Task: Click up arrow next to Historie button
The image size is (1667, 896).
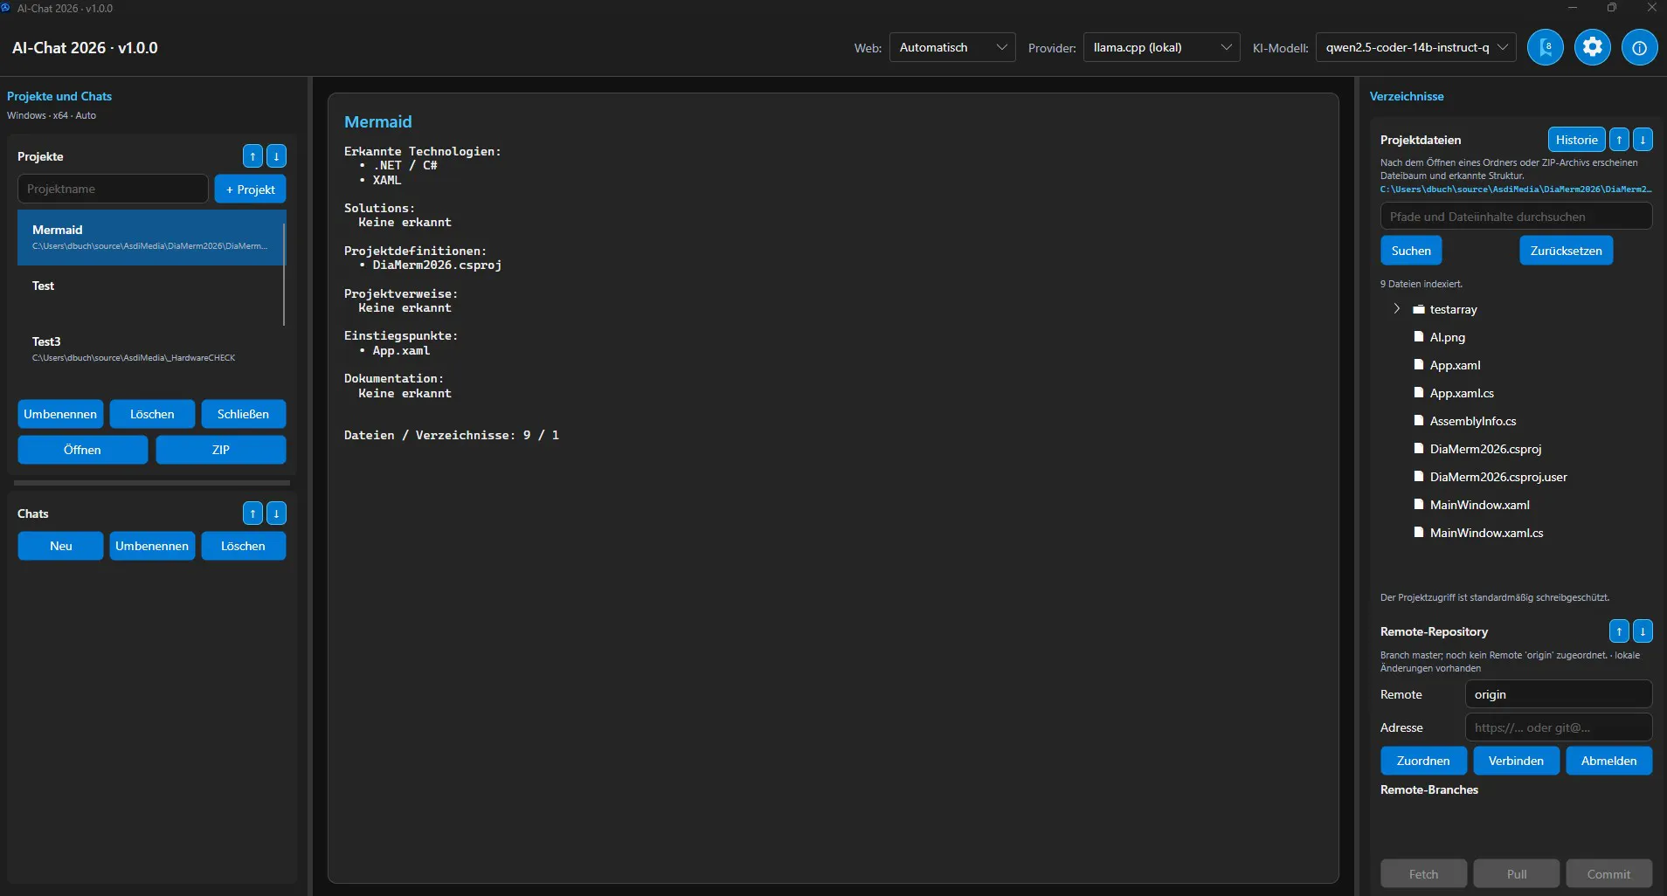Action: (x=1619, y=140)
